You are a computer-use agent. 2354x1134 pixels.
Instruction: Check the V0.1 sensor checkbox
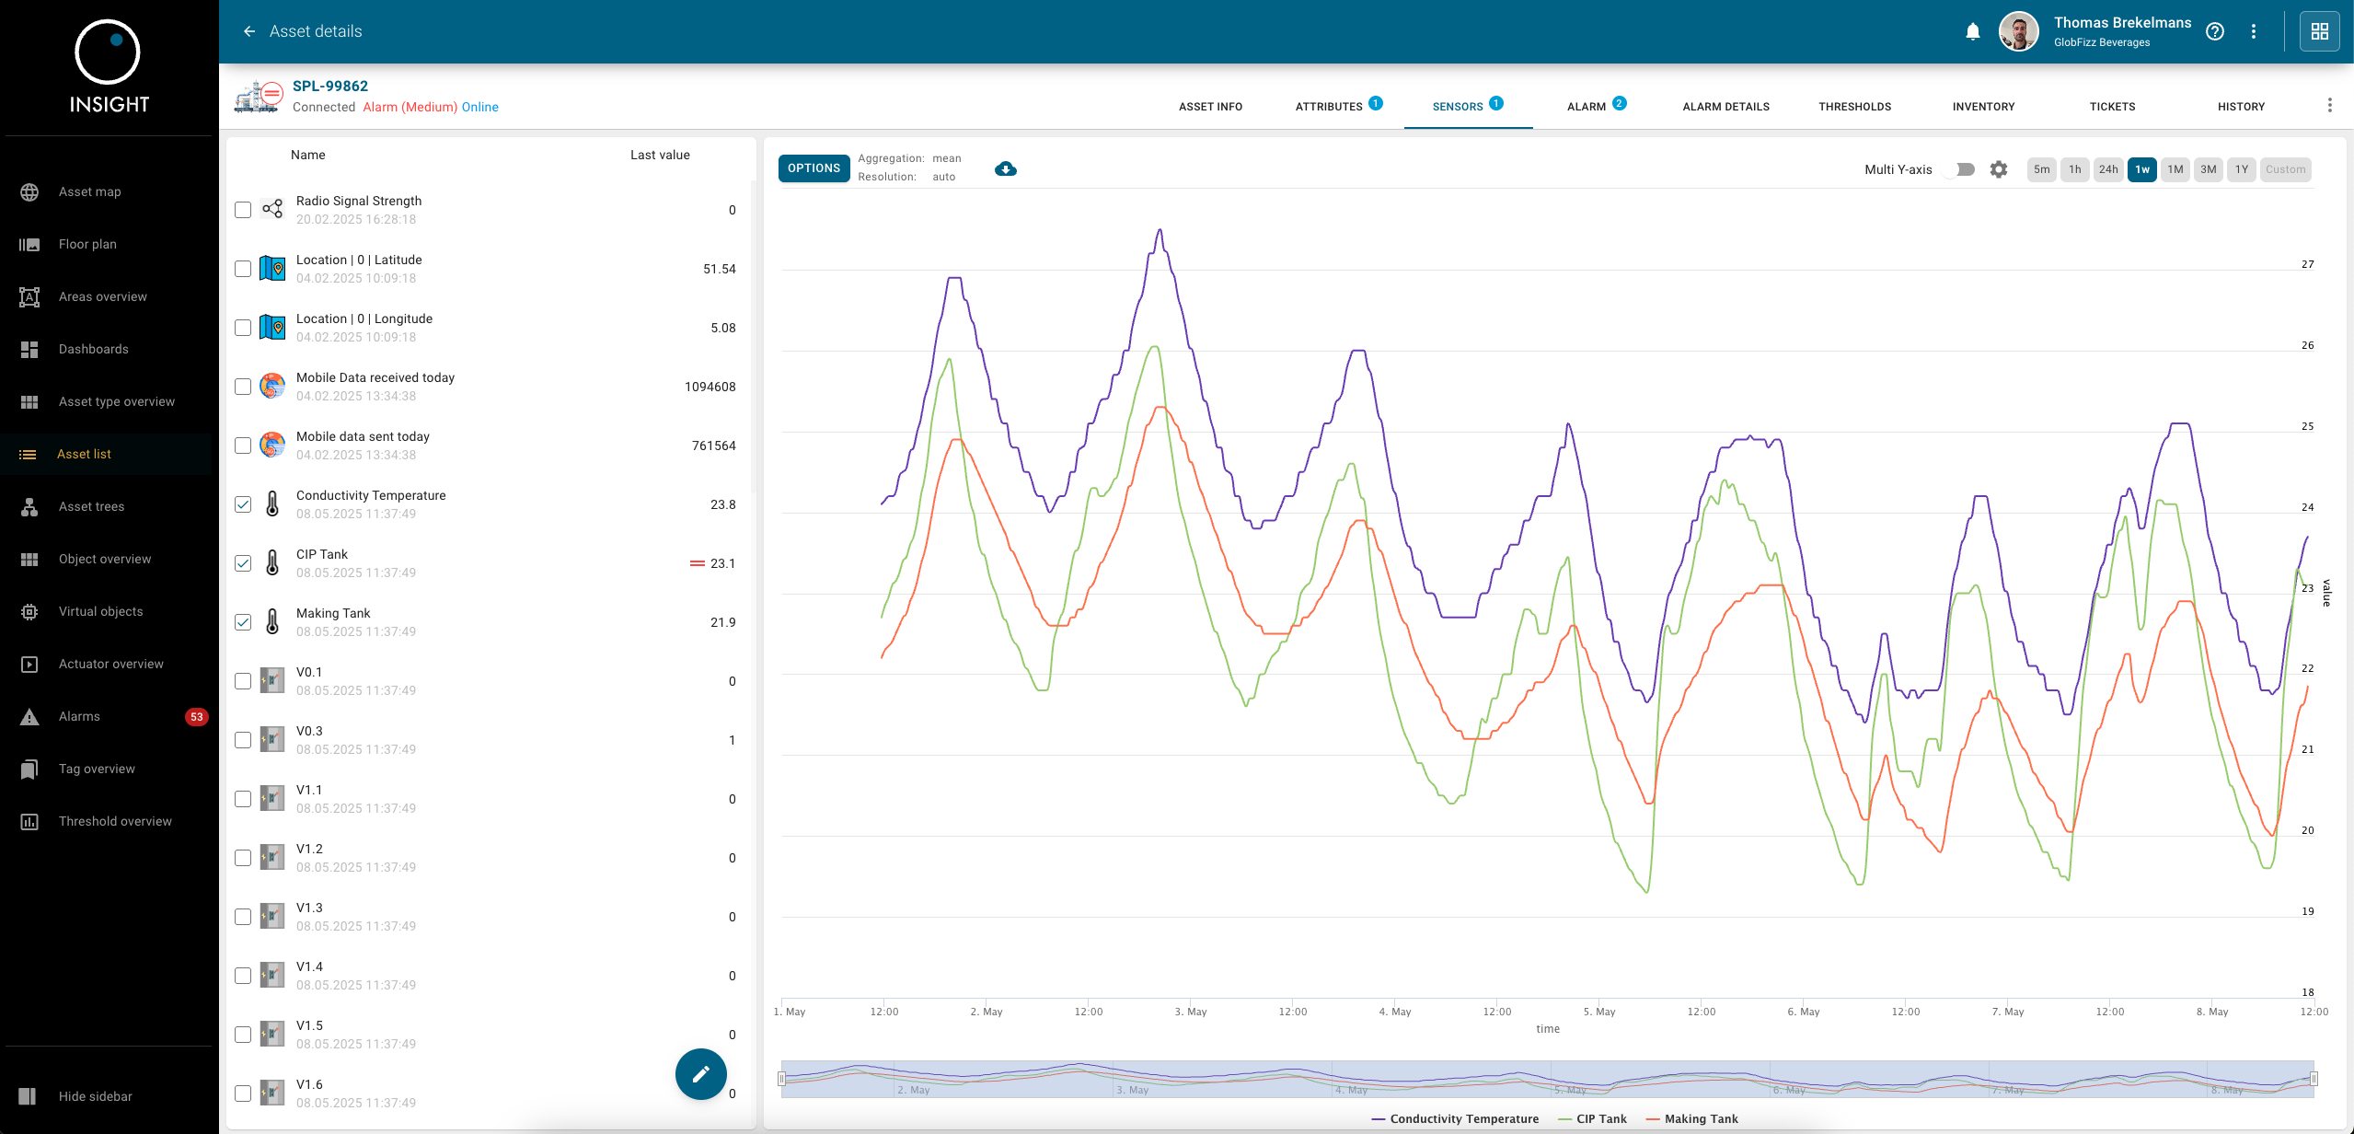[243, 681]
